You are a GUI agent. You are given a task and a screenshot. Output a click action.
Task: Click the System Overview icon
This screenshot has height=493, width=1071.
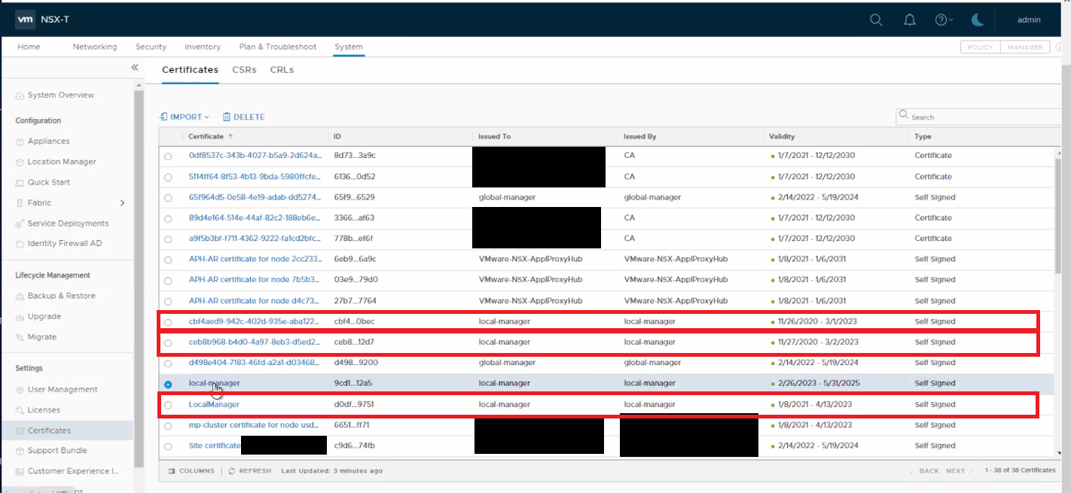point(20,96)
